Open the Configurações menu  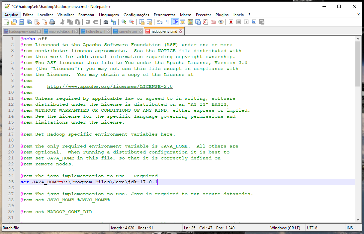tap(136, 15)
